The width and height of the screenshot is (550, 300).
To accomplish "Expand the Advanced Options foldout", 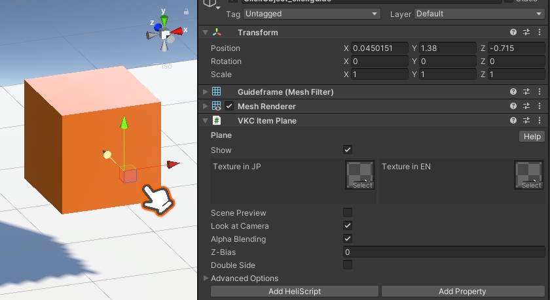I will click(x=206, y=278).
